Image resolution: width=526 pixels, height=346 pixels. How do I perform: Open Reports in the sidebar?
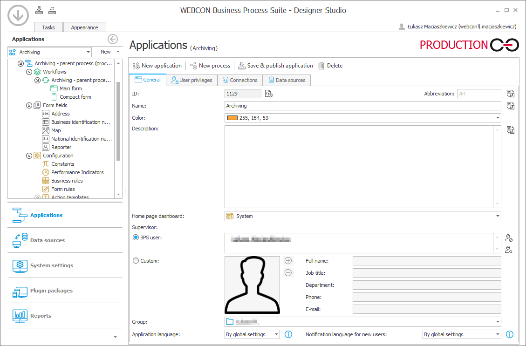65,316
